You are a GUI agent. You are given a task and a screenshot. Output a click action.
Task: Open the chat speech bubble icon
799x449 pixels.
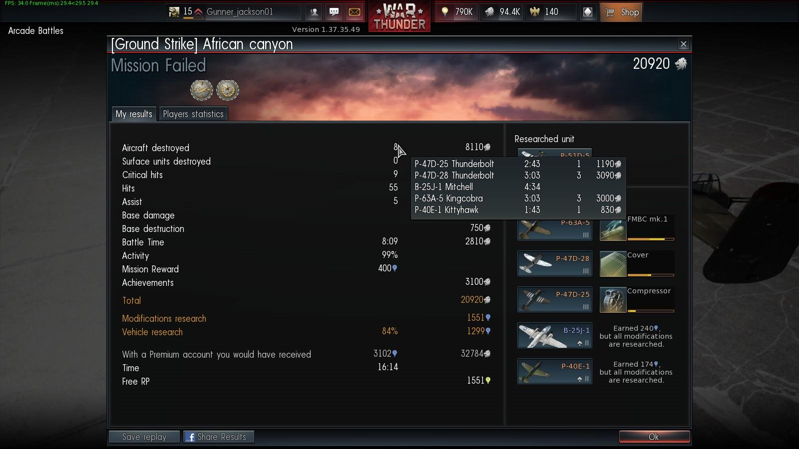(334, 12)
